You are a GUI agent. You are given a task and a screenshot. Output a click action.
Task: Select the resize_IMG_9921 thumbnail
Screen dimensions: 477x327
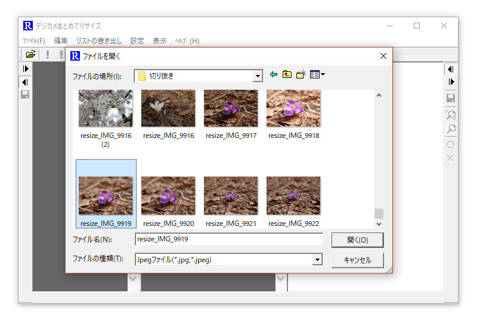(231, 196)
